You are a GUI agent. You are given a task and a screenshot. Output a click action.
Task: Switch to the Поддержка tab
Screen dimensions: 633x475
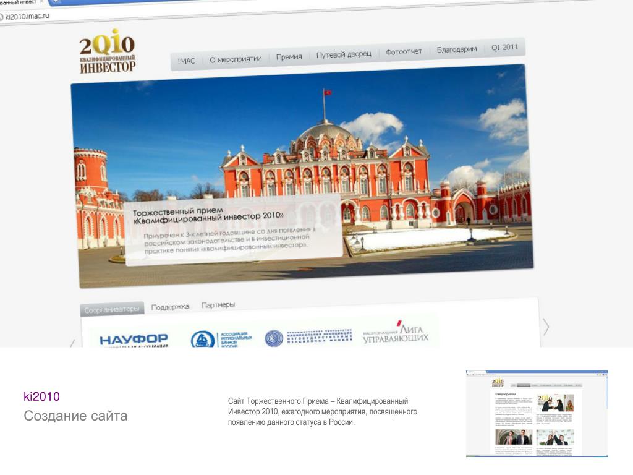pos(170,307)
